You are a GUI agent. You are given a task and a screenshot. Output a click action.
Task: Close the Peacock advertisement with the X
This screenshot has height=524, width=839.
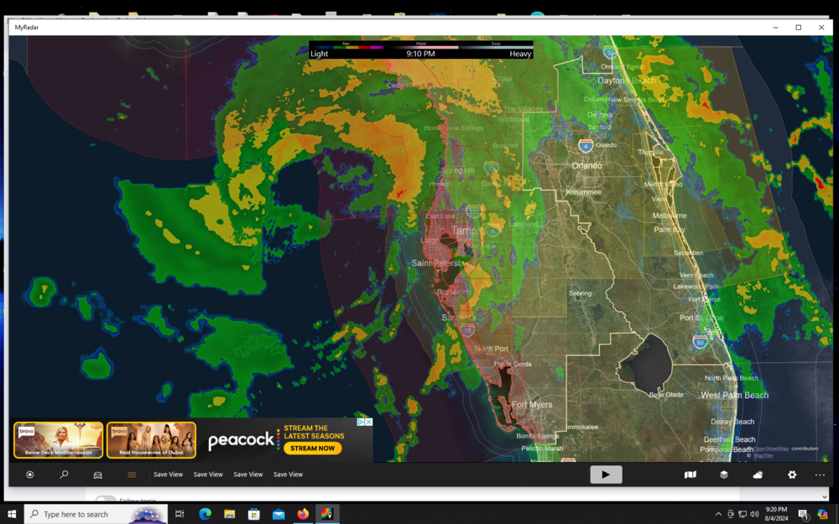[368, 422]
